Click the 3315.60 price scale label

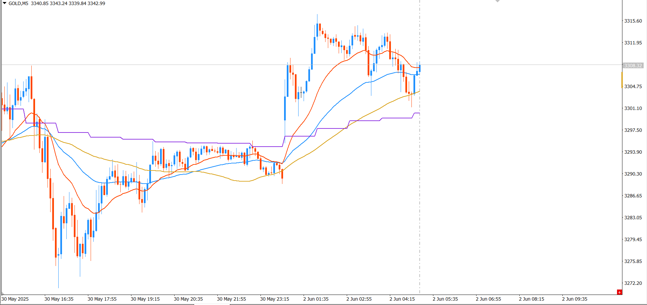coord(633,21)
